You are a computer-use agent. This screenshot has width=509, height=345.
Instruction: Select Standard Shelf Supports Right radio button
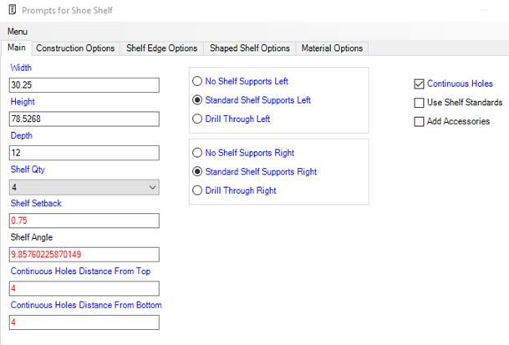coord(197,172)
